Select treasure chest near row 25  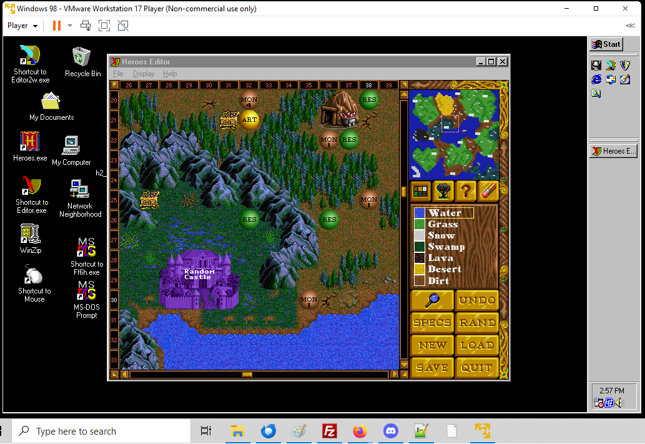pos(149,200)
